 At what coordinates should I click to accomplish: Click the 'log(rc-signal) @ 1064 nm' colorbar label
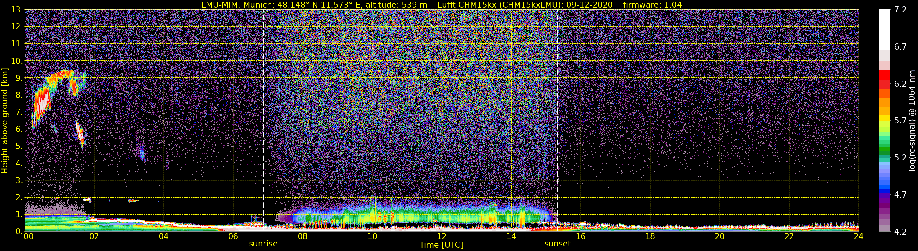click(x=912, y=121)
